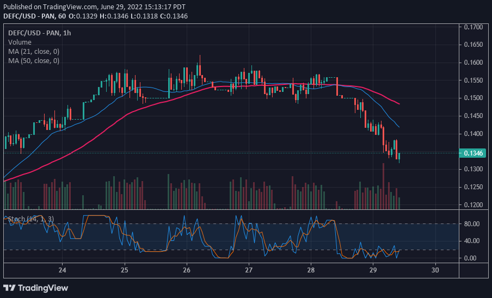Viewport: 492px width, 298px height.
Task: Click the end of the red 50 MA line
Action: pos(399,104)
